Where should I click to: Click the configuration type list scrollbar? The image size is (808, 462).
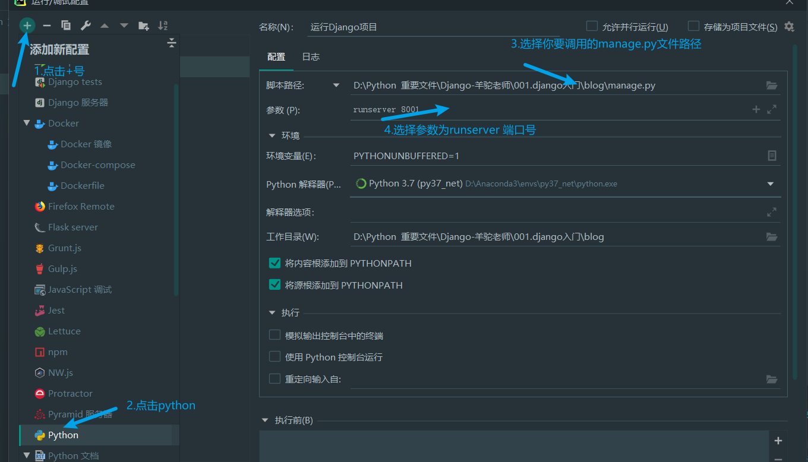pyautogui.click(x=176, y=190)
